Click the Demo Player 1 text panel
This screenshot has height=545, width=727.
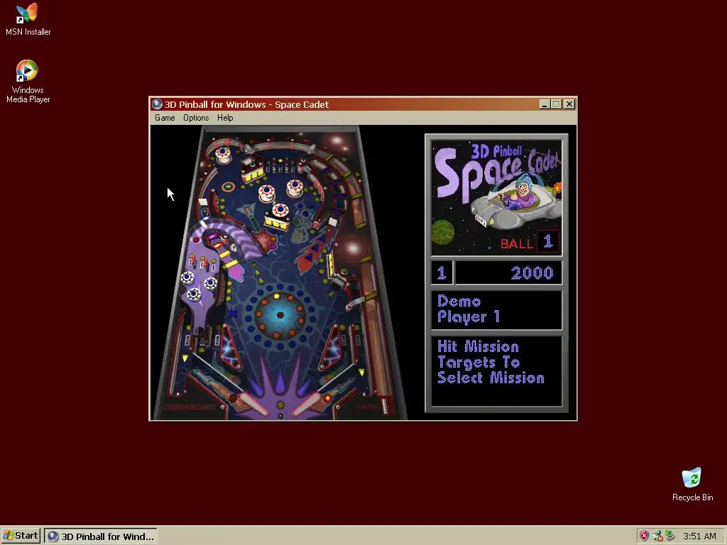click(496, 309)
